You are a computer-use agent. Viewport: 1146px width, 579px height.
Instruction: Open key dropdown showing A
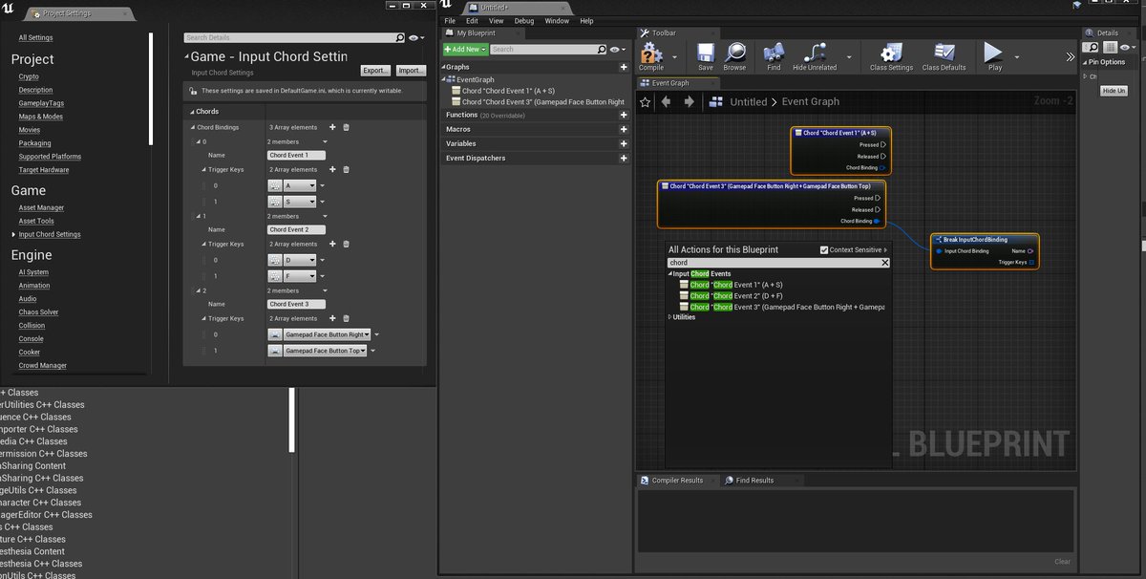click(302, 185)
